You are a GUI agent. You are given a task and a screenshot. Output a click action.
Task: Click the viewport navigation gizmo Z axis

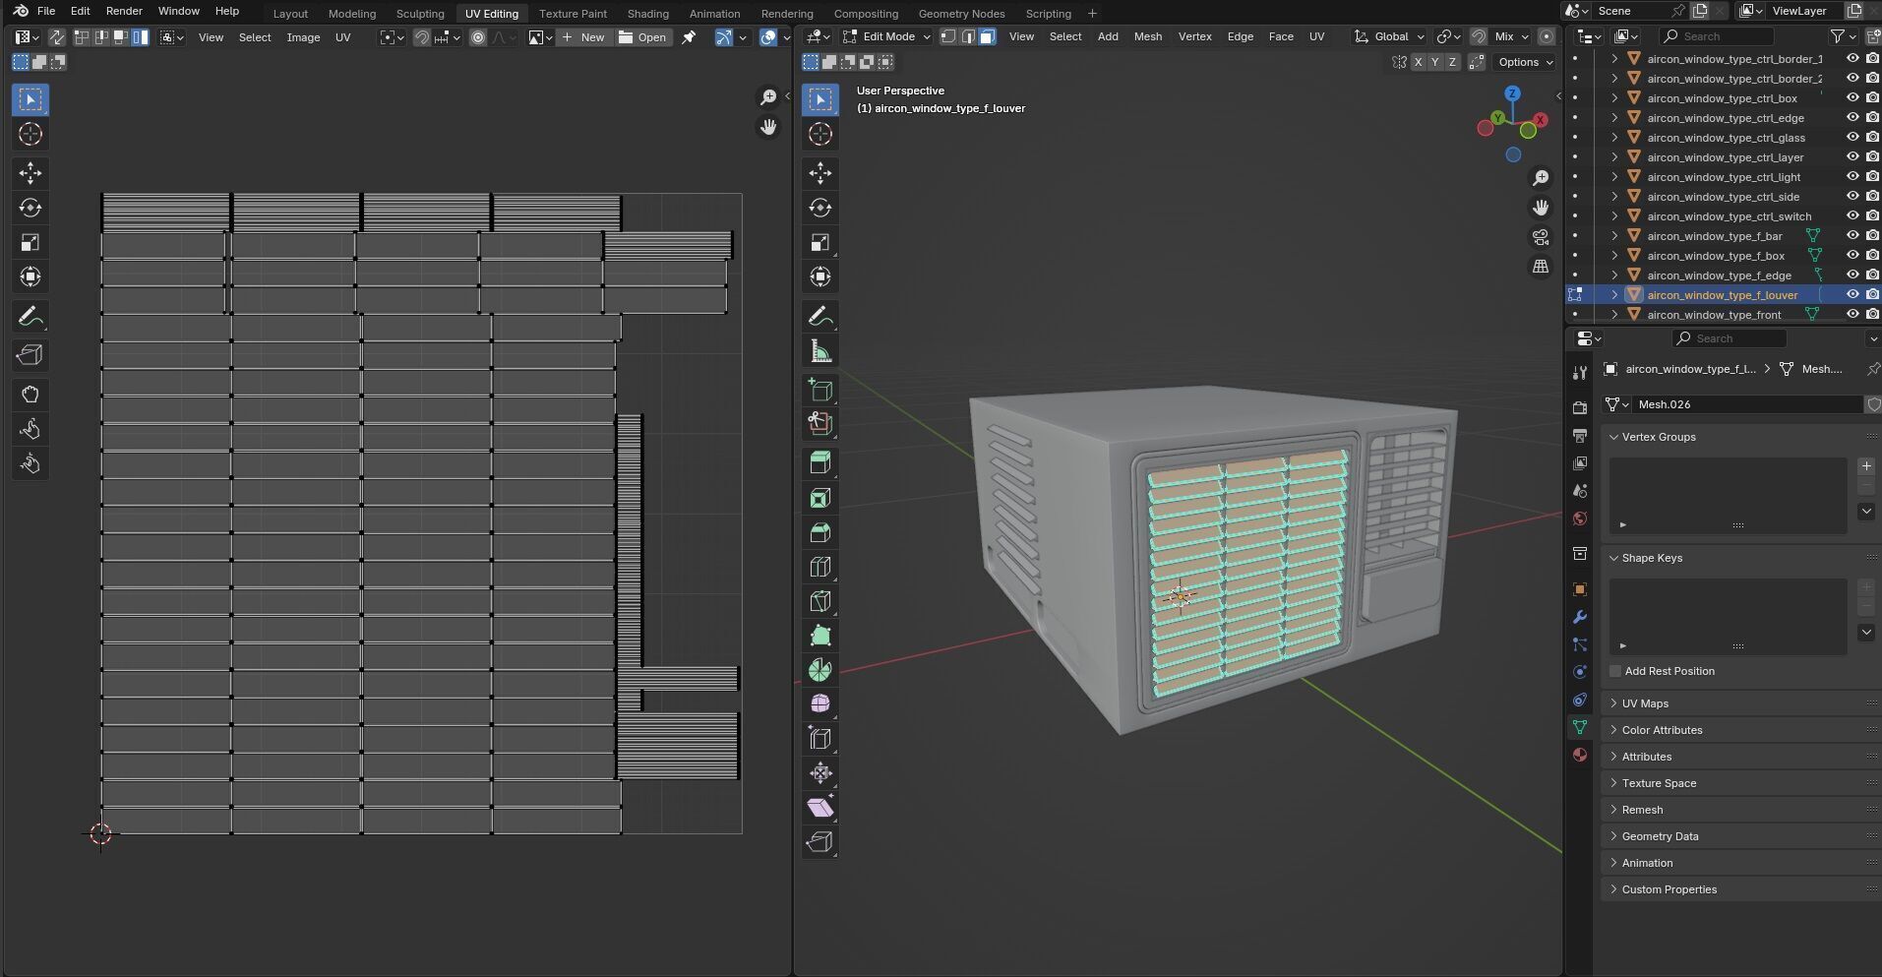tap(1512, 93)
